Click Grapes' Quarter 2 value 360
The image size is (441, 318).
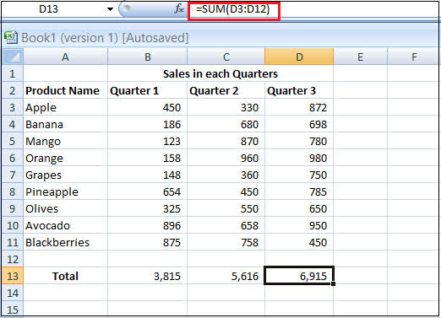click(x=226, y=175)
